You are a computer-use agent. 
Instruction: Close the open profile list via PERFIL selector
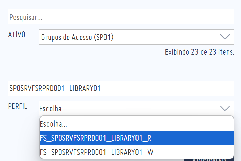137,108
